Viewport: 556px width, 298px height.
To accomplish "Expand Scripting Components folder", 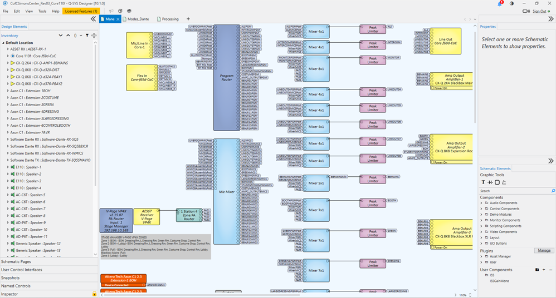I will [x=481, y=226].
